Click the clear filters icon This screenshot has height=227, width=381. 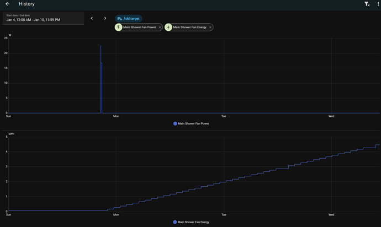pos(367,4)
